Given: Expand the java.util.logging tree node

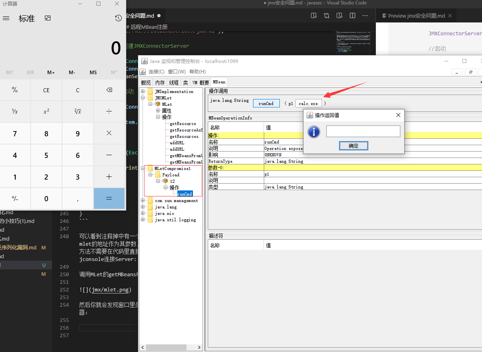Looking at the screenshot, I should coord(143,220).
